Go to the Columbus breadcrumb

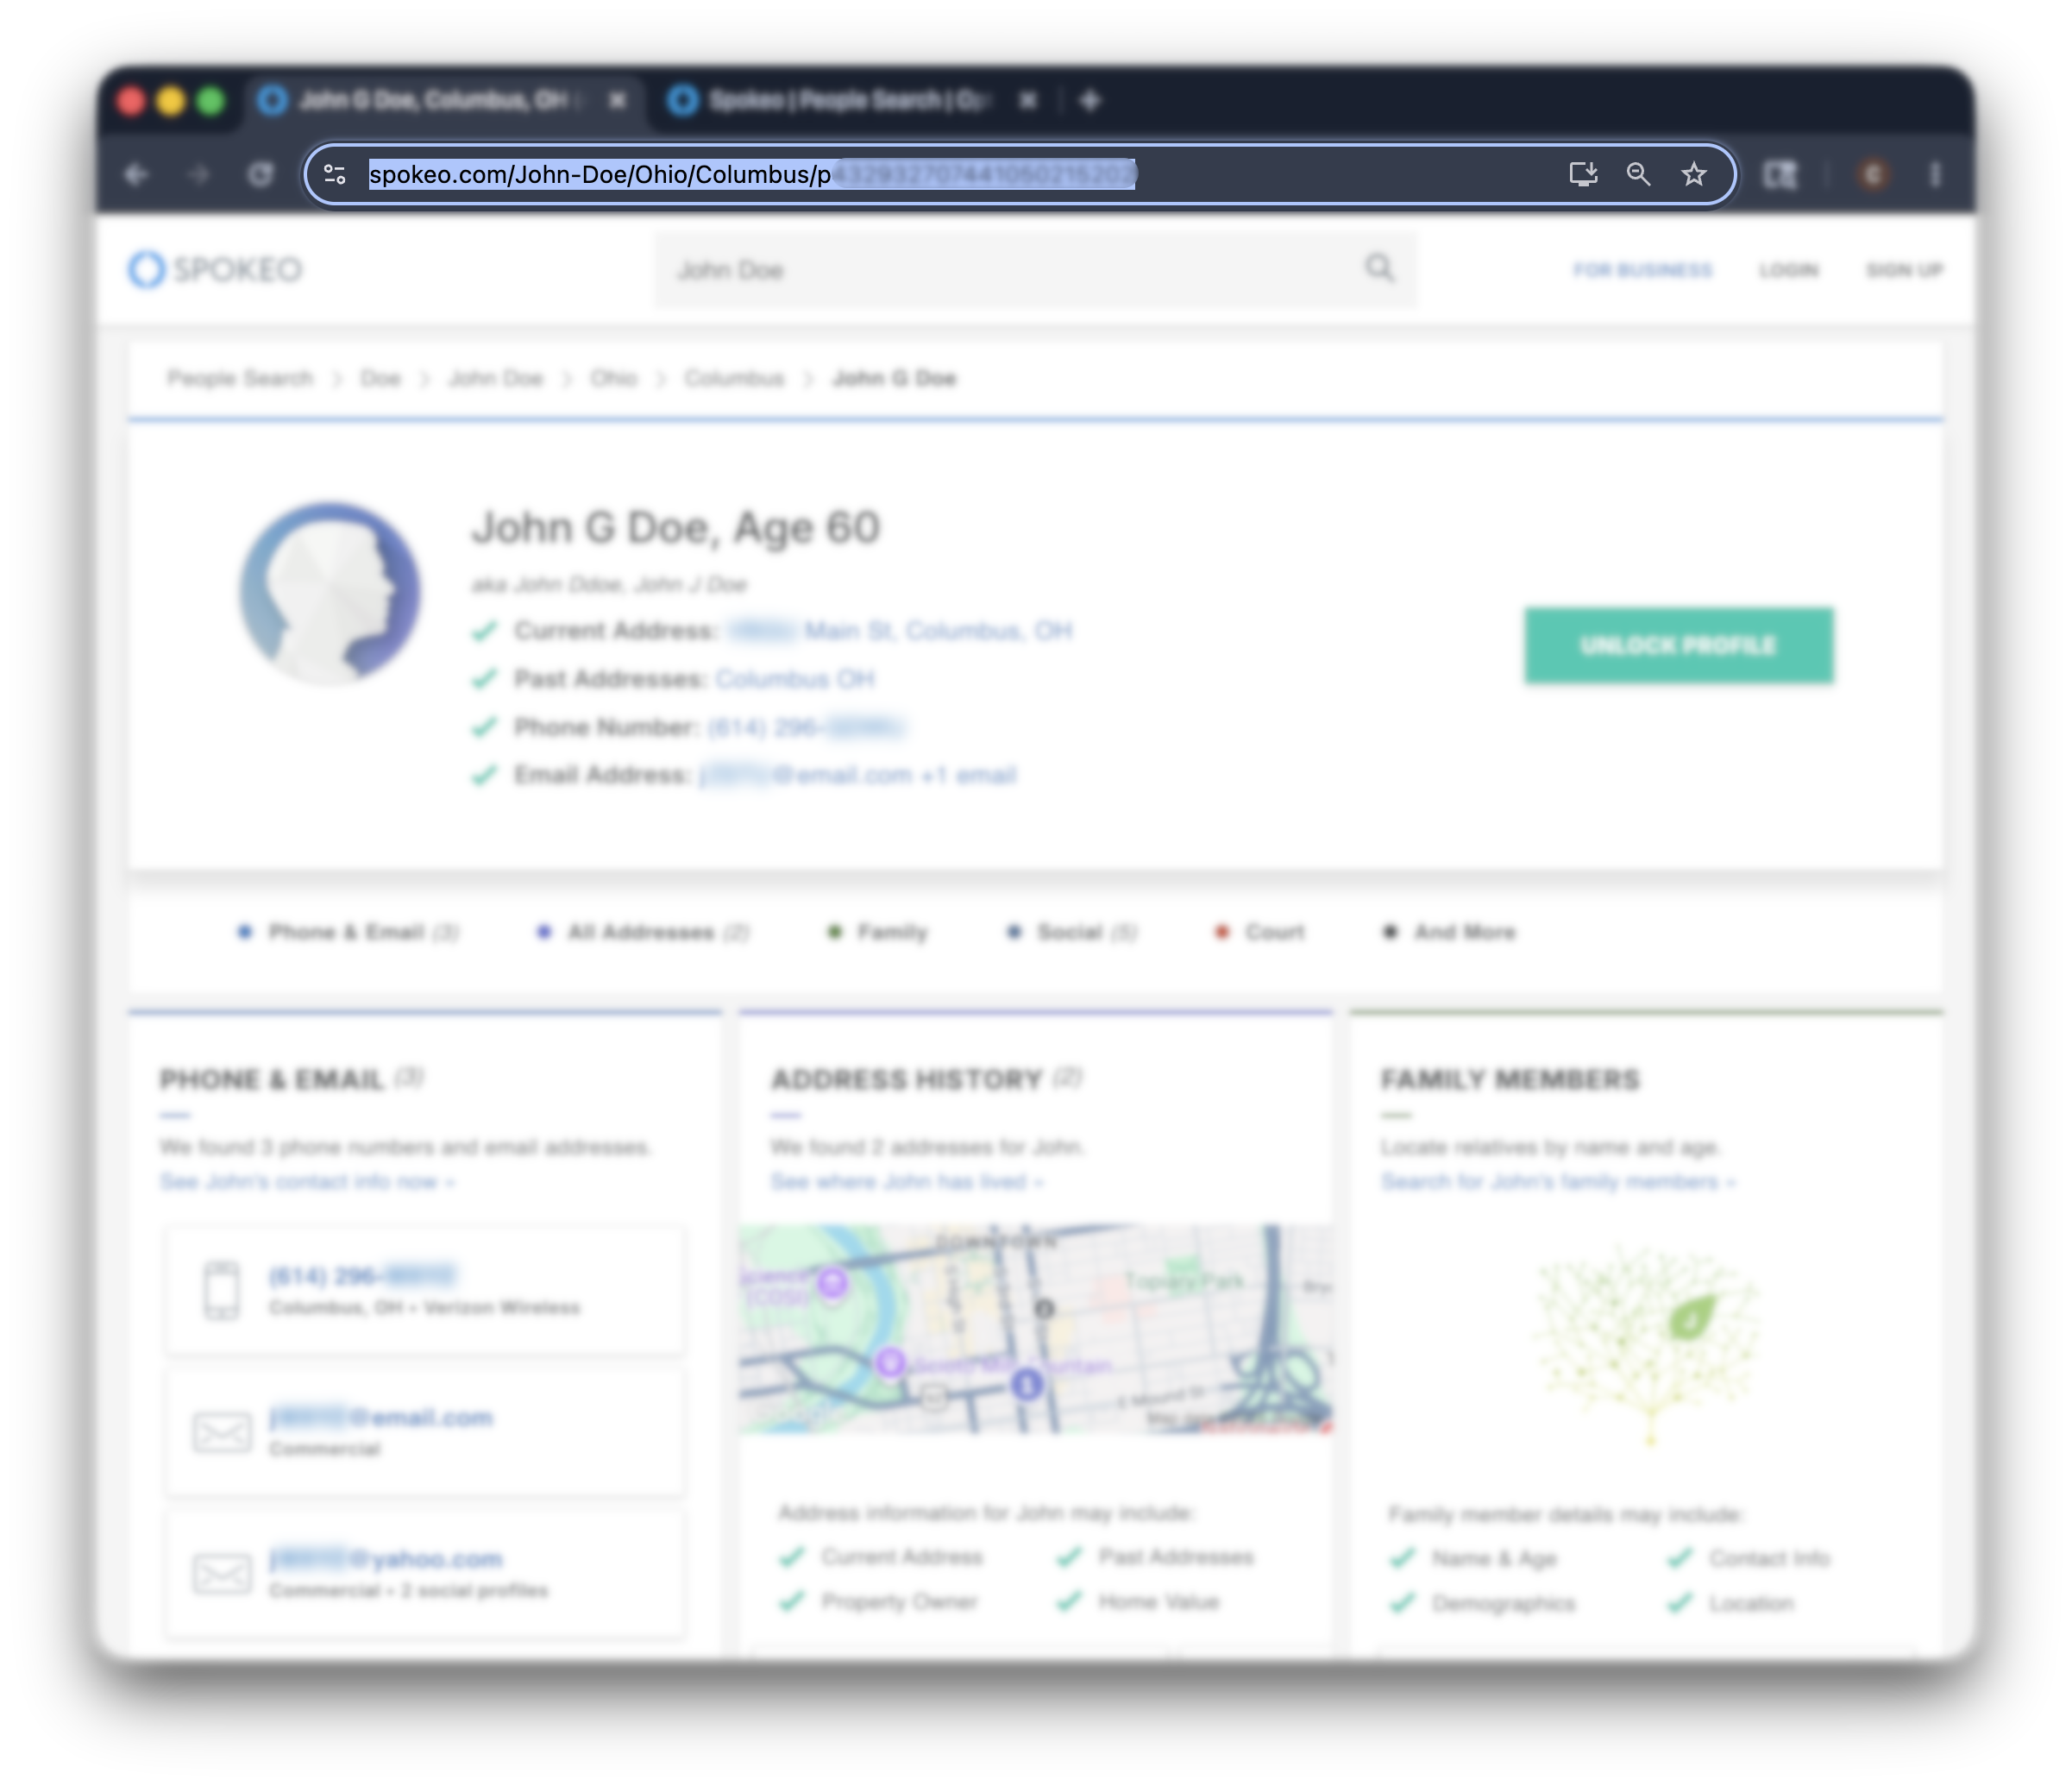click(734, 378)
